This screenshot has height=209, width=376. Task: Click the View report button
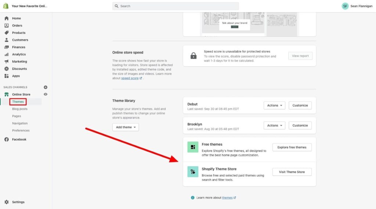[300, 56]
